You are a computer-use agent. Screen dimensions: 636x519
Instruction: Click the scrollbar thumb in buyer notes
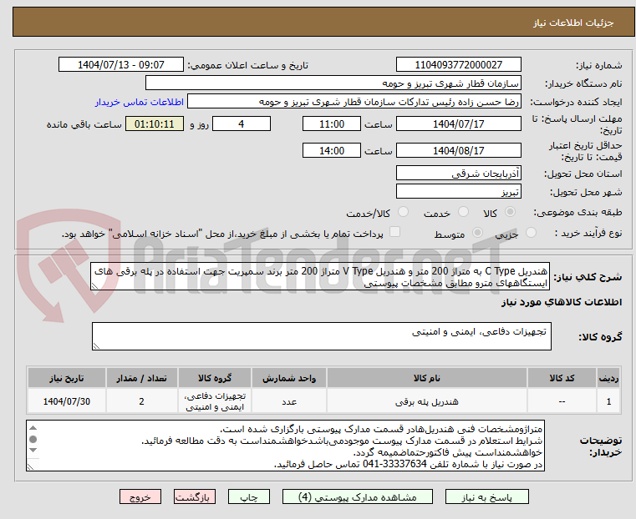coord(33,439)
